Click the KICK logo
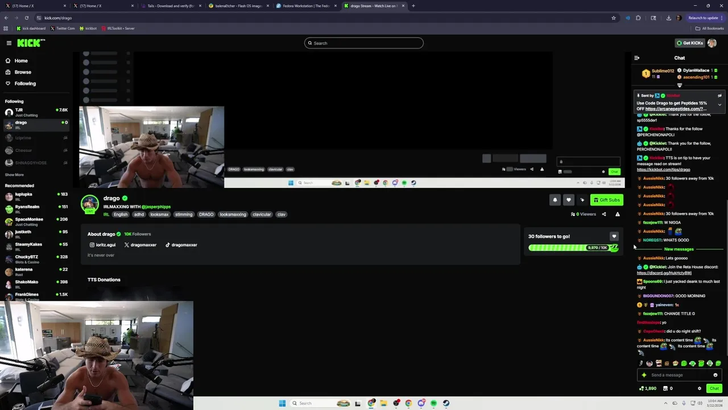This screenshot has height=410, width=728. pos(31,43)
